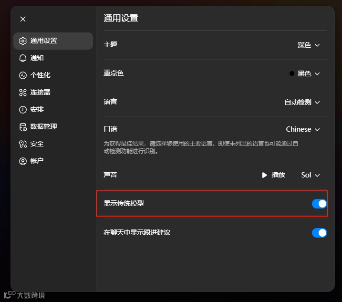Image resolution: width=342 pixels, height=302 pixels.
Task: Toggle the 显示传统模型 switch
Action: [319, 204]
